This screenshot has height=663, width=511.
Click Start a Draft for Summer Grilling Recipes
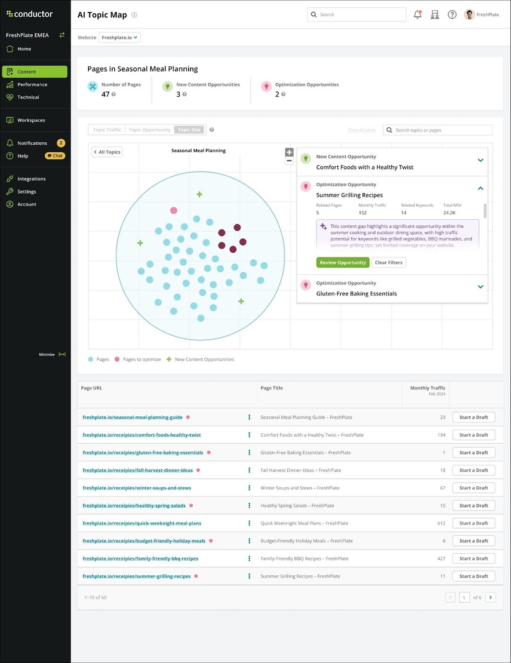pyautogui.click(x=473, y=576)
